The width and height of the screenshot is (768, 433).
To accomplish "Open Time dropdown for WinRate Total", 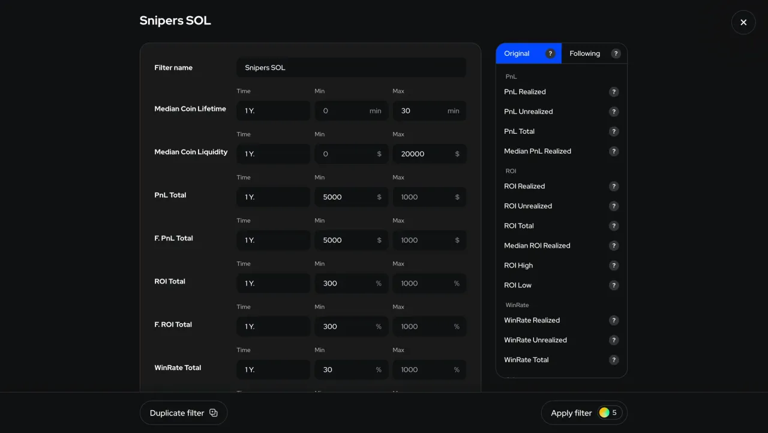I will tap(273, 370).
